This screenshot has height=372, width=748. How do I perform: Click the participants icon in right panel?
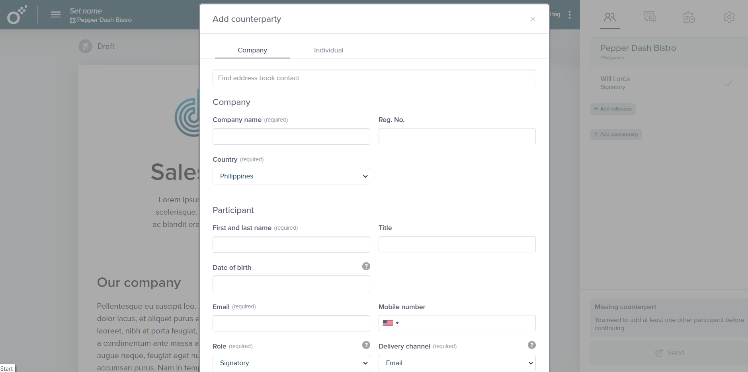[609, 17]
